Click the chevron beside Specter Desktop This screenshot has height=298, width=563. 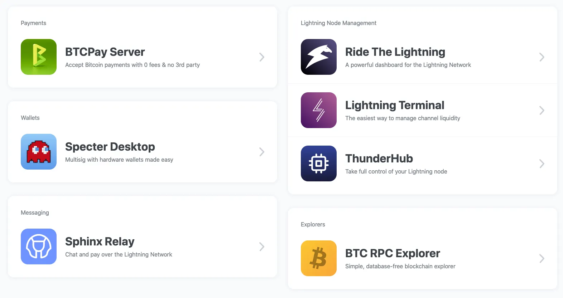point(262,152)
